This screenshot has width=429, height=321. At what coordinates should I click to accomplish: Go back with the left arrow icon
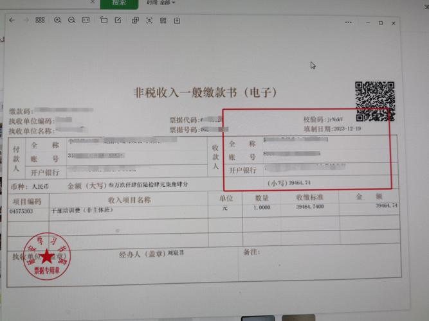tap(12, 20)
